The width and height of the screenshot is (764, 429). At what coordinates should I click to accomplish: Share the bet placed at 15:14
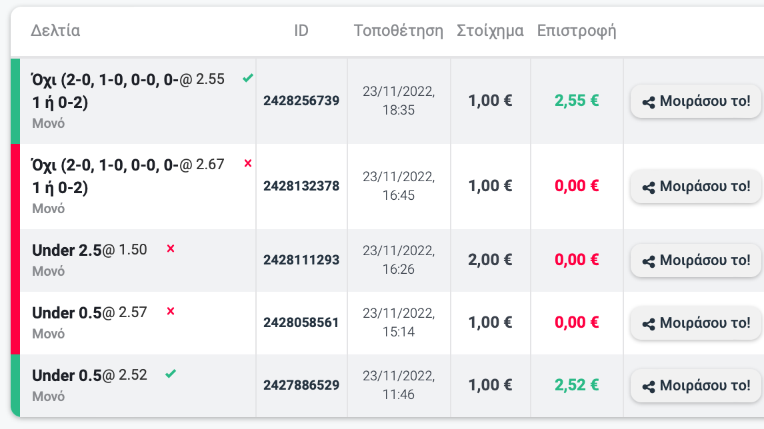point(696,323)
